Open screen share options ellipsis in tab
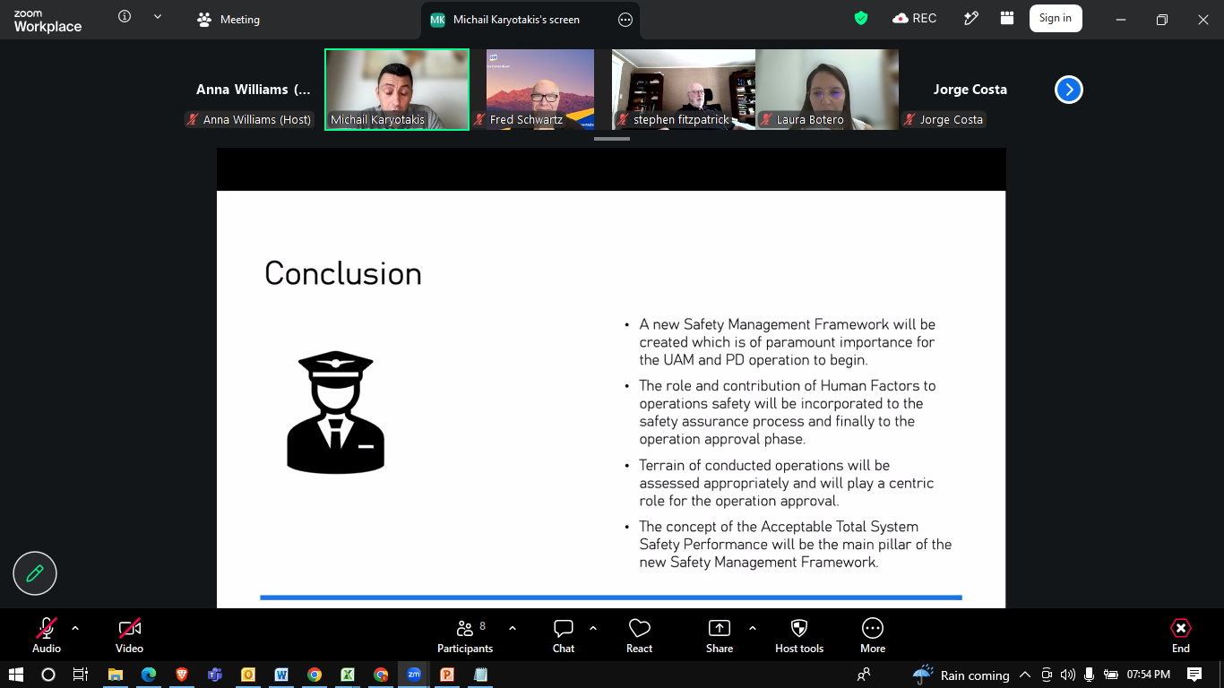Screen dimensions: 1224x688 click(x=625, y=20)
